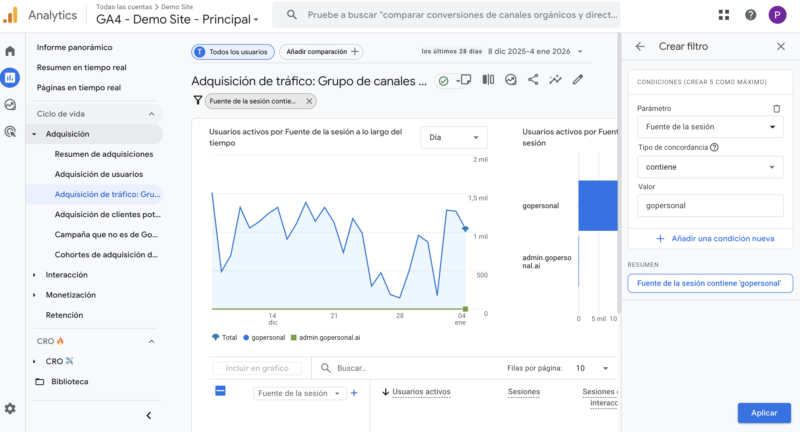Click the Valor input field containing gopersonal
The image size is (800, 432).
(x=710, y=205)
